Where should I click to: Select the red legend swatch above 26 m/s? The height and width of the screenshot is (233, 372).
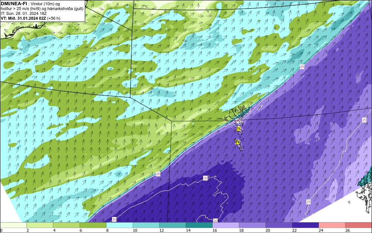(x=359, y=225)
